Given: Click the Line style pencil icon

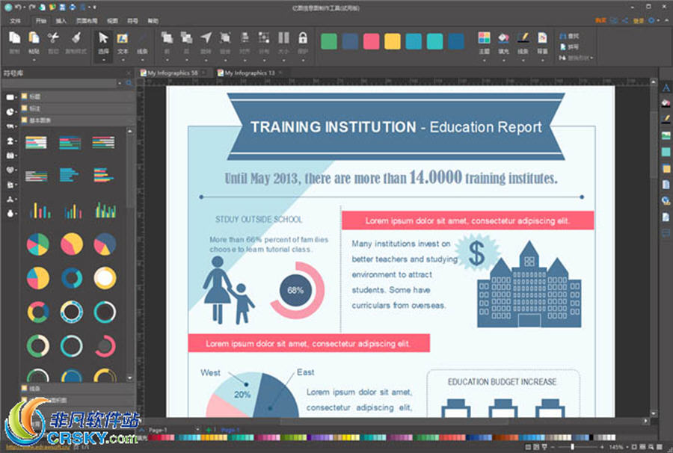Looking at the screenshot, I should [523, 37].
